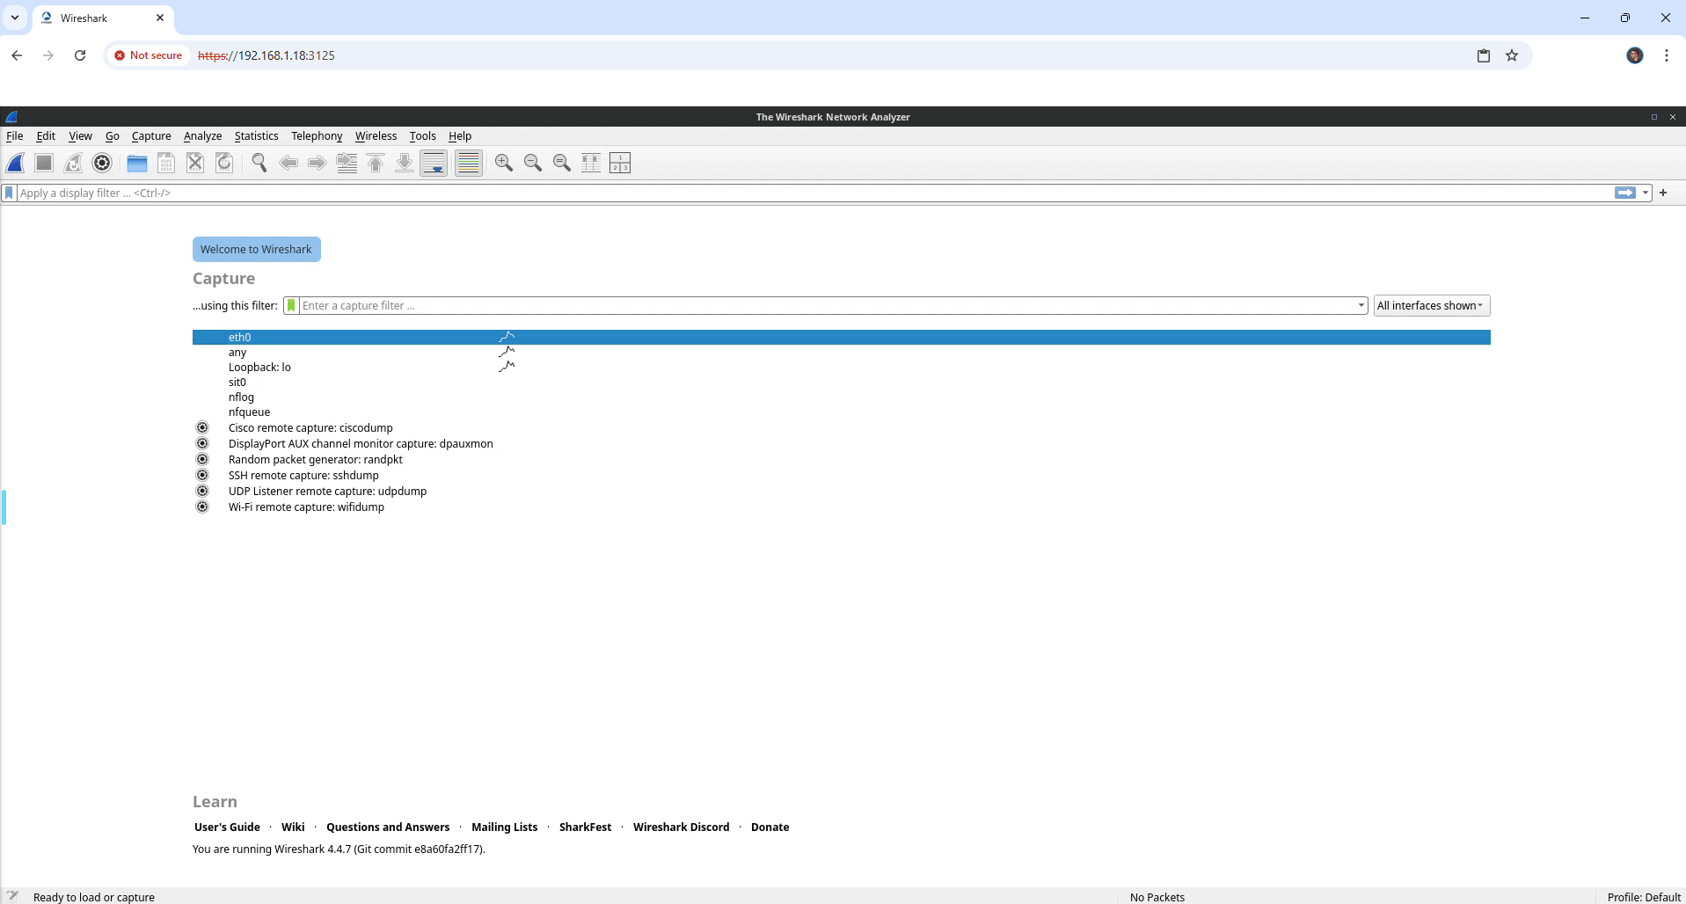
Task: Click the Resize columns to content icon
Action: (x=591, y=163)
